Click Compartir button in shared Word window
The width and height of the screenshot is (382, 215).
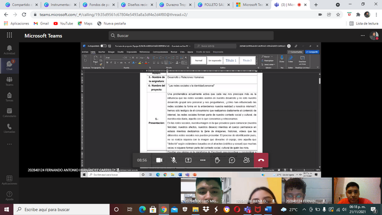(x=312, y=52)
